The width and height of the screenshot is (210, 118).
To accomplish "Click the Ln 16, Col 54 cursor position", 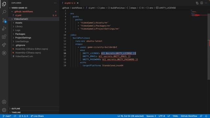I will 131,116.
